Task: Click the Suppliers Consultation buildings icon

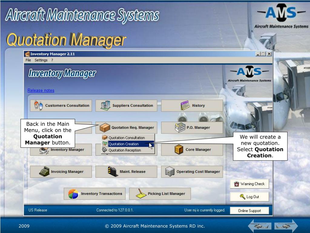Action: click(105, 105)
